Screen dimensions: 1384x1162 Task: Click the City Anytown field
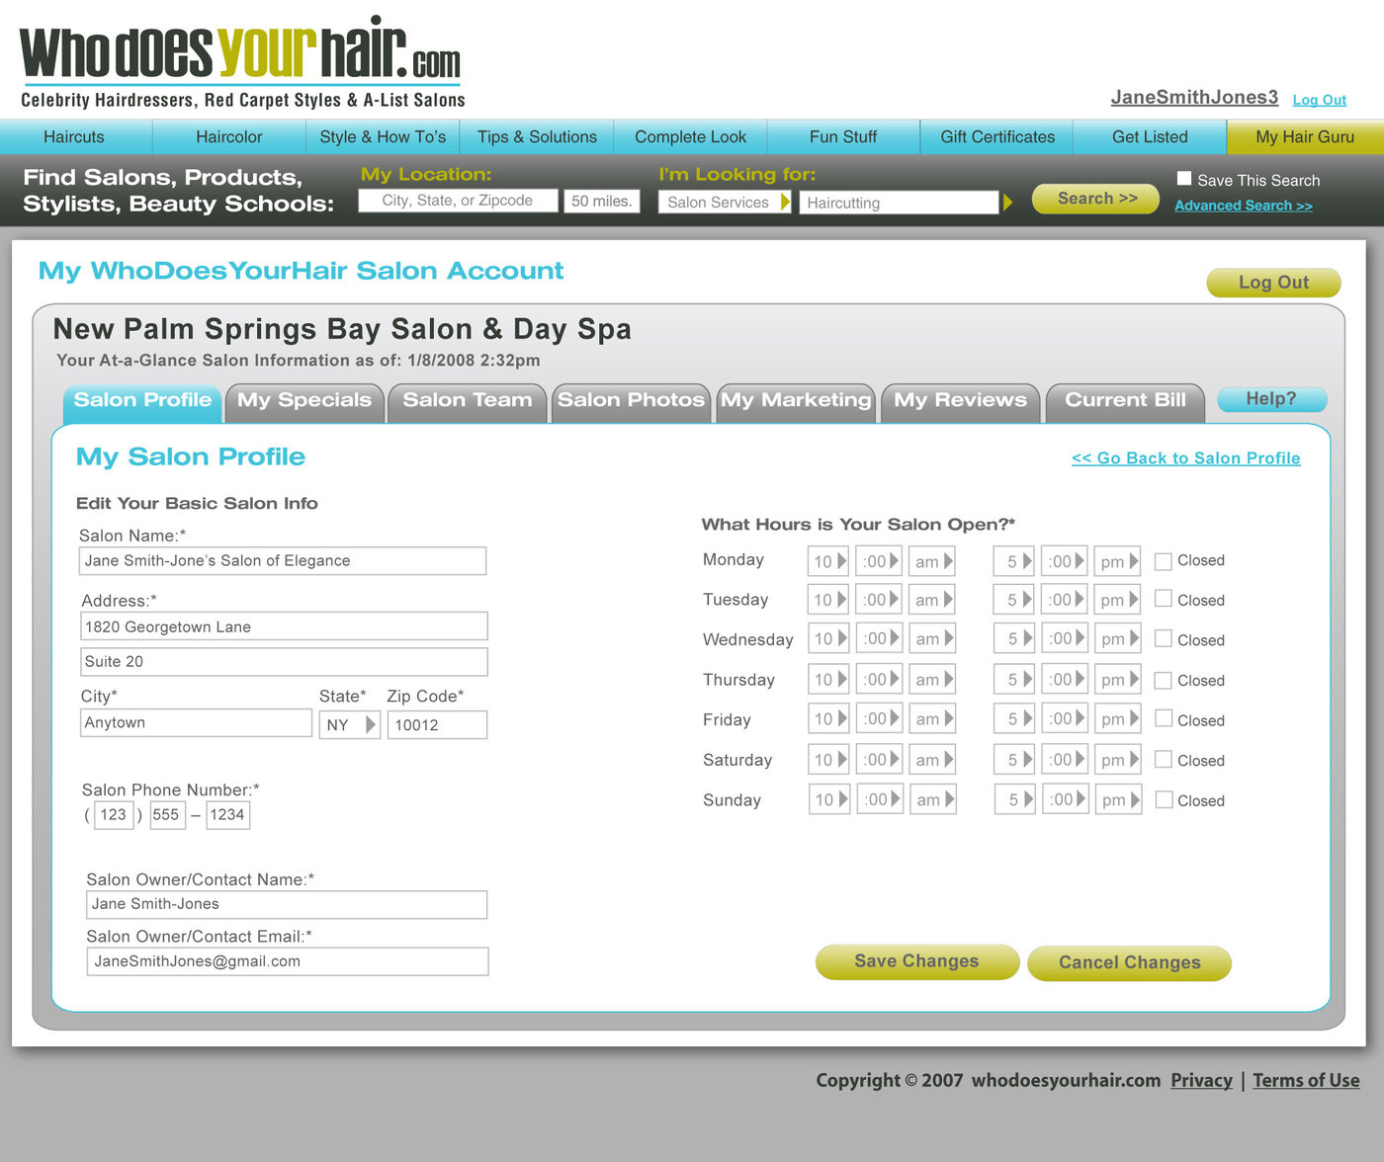coord(196,723)
